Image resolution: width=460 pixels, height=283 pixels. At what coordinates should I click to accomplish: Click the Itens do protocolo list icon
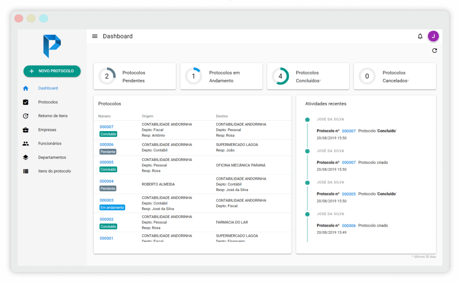tap(26, 171)
